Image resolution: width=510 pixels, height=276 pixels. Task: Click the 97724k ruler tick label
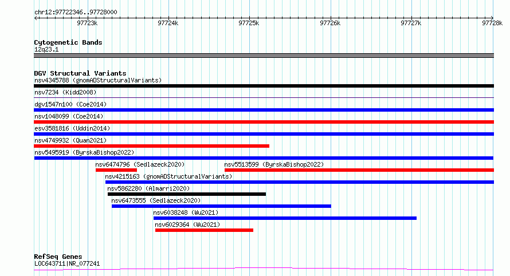168,23
